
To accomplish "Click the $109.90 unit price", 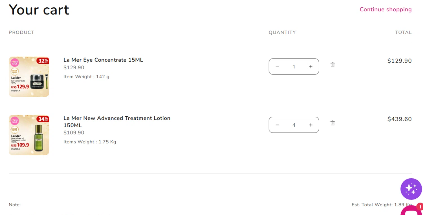I will pyautogui.click(x=74, y=133).
